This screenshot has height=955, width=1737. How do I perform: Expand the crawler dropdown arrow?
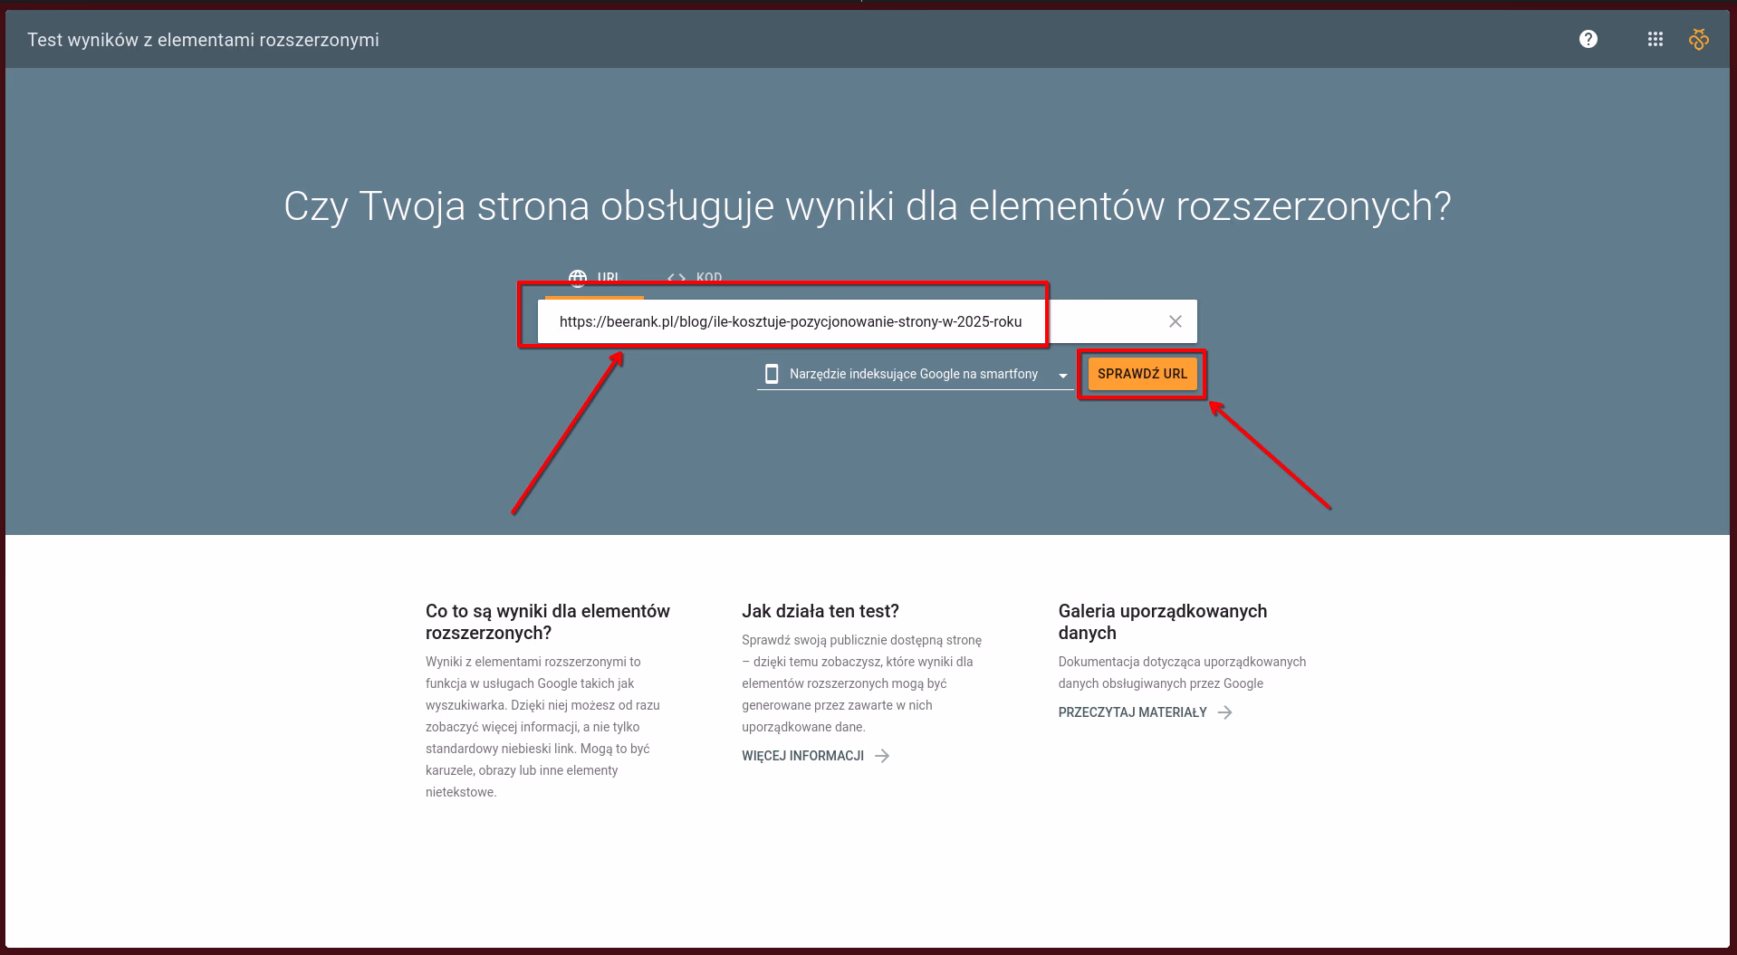tap(1062, 375)
